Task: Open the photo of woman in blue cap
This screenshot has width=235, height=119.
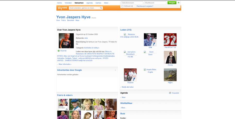Action: pos(75,104)
